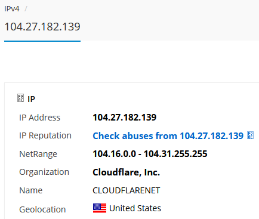Image resolution: width=259 pixels, height=219 pixels.
Task: Select the name CLOUDFLARENET
Action: point(126,190)
